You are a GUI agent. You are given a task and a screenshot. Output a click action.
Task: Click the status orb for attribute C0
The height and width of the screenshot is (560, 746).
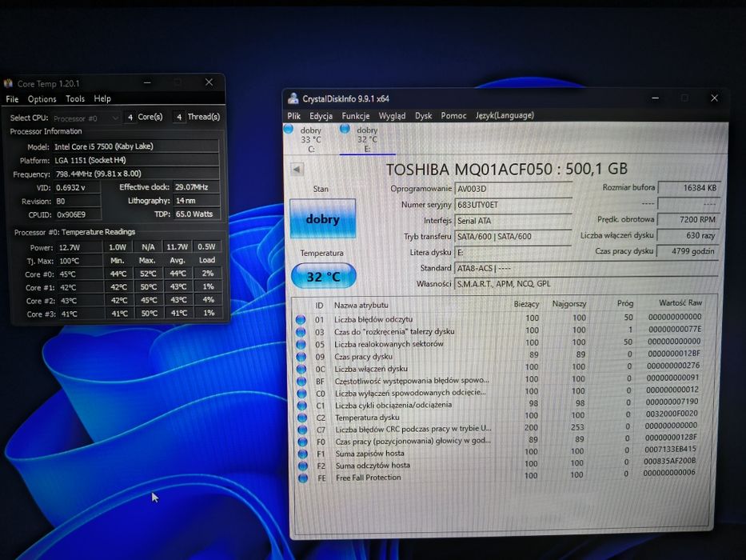[301, 394]
